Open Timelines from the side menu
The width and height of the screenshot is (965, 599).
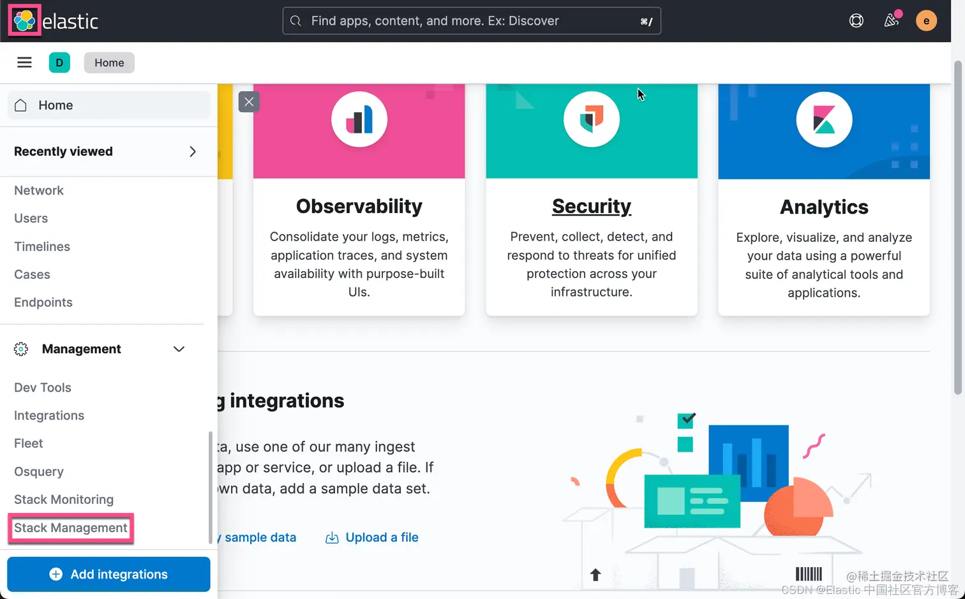click(x=42, y=246)
